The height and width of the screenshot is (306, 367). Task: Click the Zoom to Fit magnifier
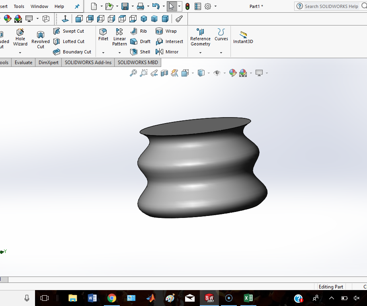coord(133,73)
